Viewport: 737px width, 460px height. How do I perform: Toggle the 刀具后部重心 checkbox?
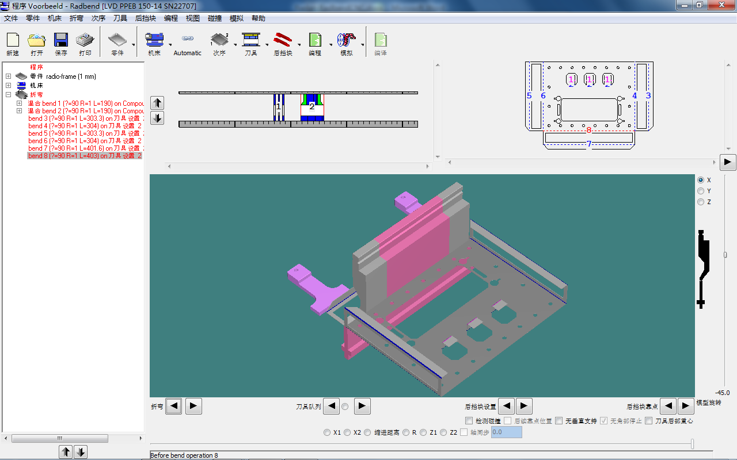click(x=648, y=421)
